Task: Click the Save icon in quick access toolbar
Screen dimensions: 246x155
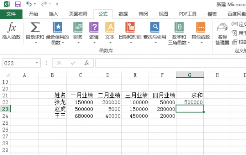Action: point(18,4)
